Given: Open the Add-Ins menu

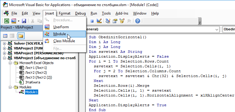Looking at the screenshot, I should tap(122, 13).
